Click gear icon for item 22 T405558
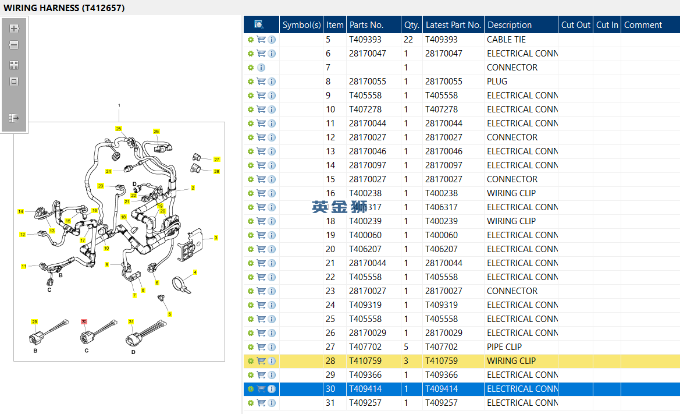Screen dimensions: 680x414 pyautogui.click(x=251, y=277)
